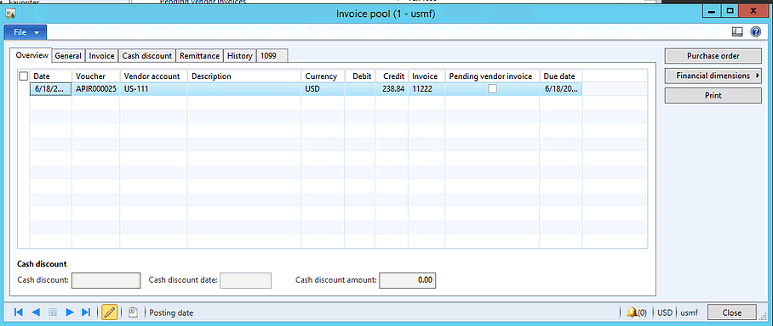Screen dimensions: 773x326
Task: Tick the select-all checkbox in grid header
Action: tap(23, 76)
